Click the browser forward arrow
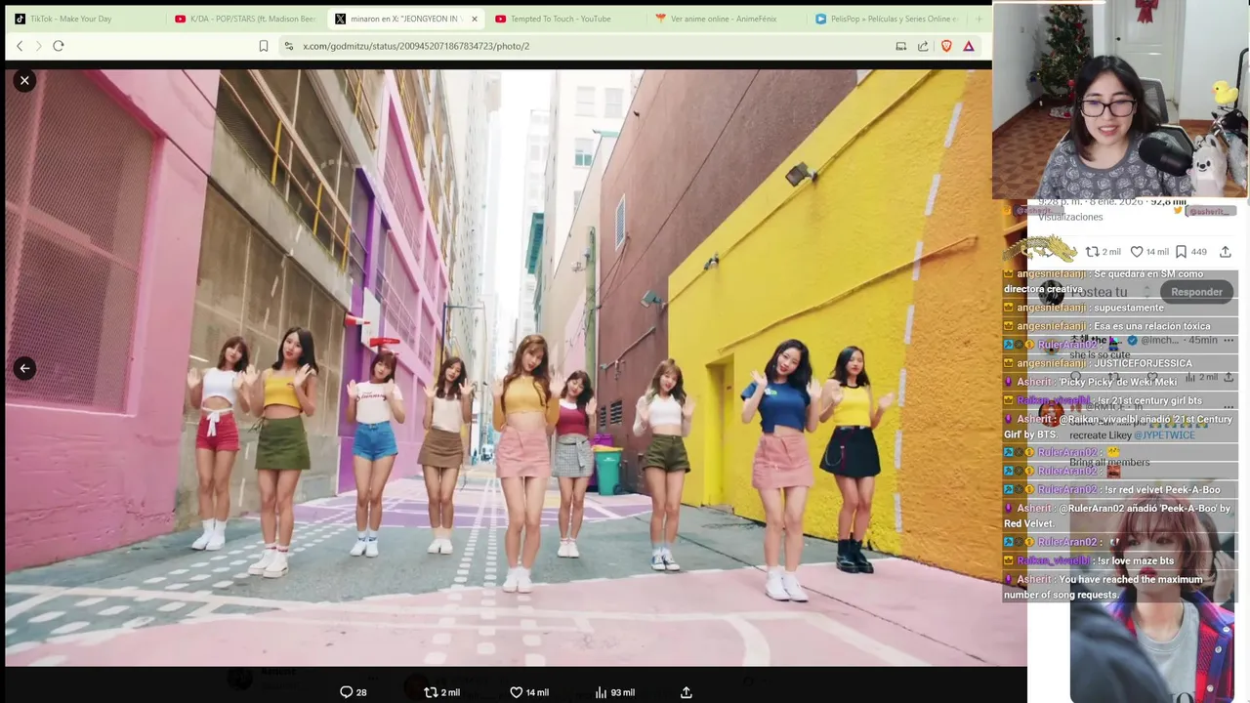Viewport: 1250px width, 703px height. pos(38,46)
